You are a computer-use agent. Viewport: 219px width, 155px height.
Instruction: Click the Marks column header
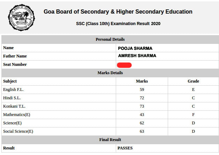[142, 81]
